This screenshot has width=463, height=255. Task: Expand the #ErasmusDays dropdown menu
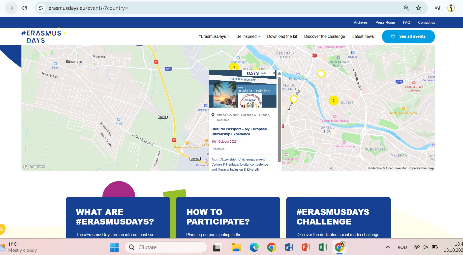click(214, 37)
